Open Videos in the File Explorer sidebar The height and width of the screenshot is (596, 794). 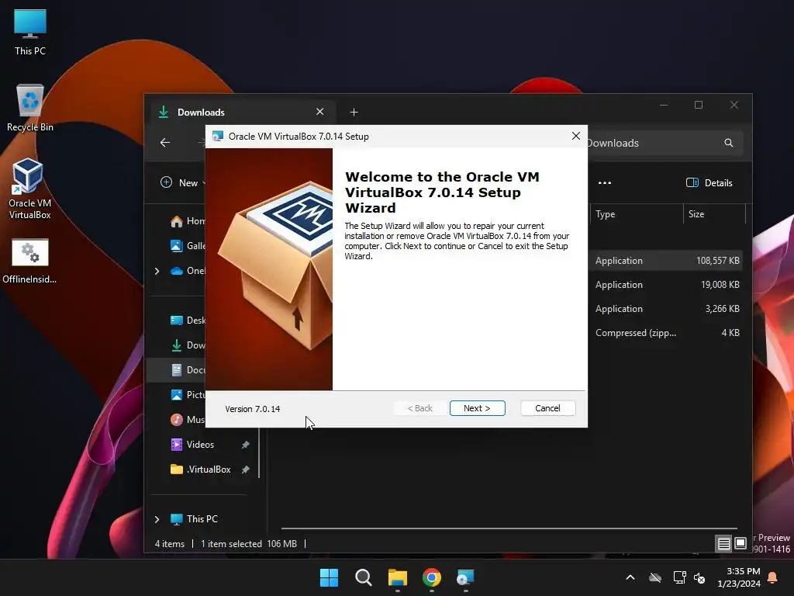click(x=193, y=445)
